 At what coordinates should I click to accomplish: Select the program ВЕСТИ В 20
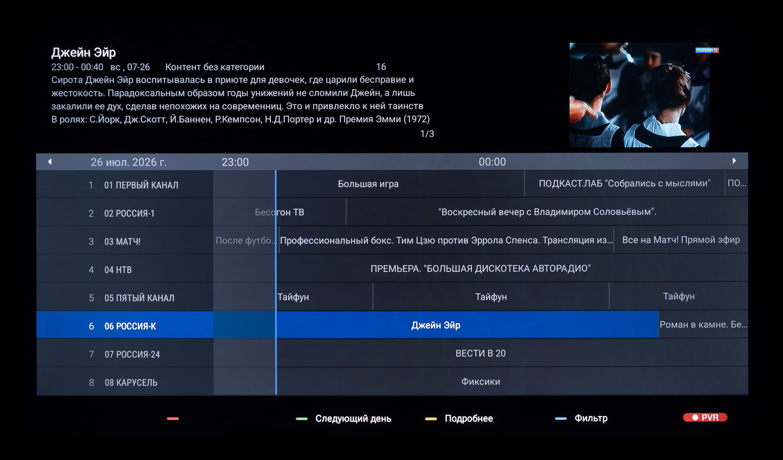481,353
